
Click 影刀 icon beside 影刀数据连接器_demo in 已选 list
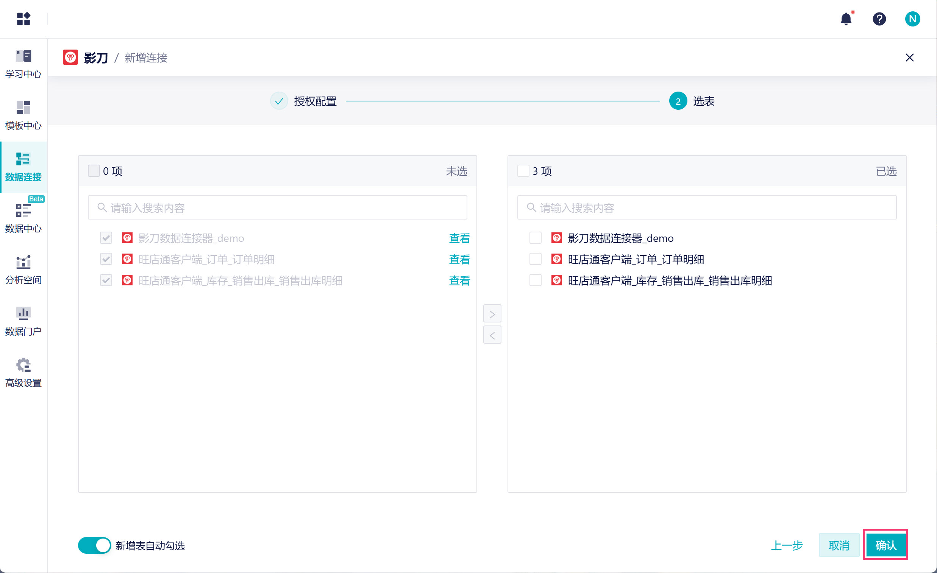(557, 238)
